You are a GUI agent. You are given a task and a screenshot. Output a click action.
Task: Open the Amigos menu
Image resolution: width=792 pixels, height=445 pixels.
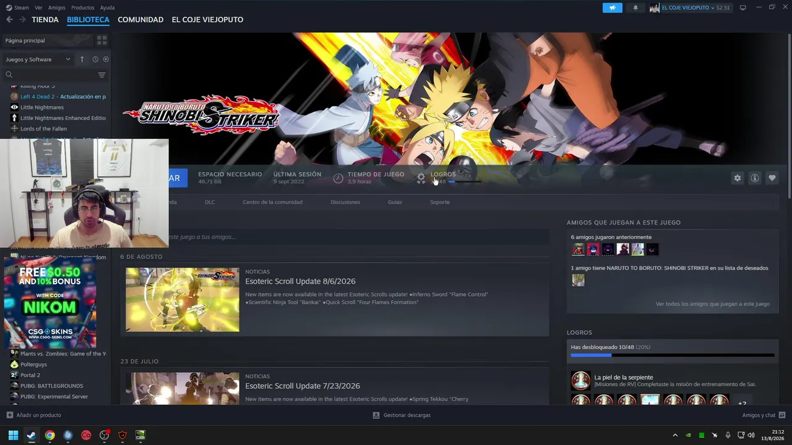pyautogui.click(x=56, y=7)
